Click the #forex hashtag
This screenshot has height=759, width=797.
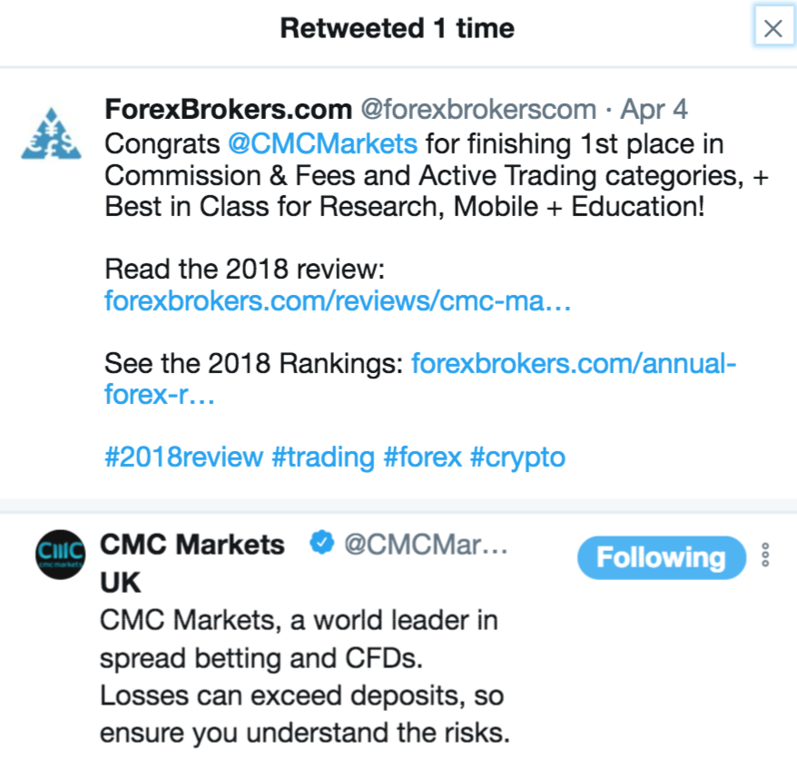(x=422, y=456)
